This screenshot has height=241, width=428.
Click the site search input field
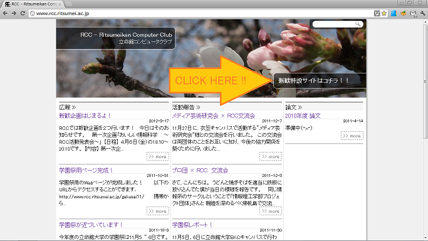[334, 24]
